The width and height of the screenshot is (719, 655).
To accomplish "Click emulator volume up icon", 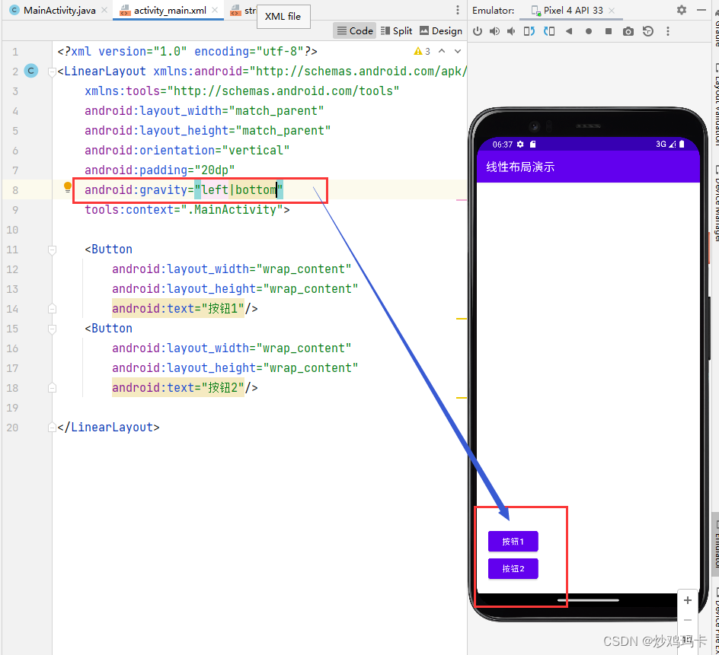I will (494, 31).
